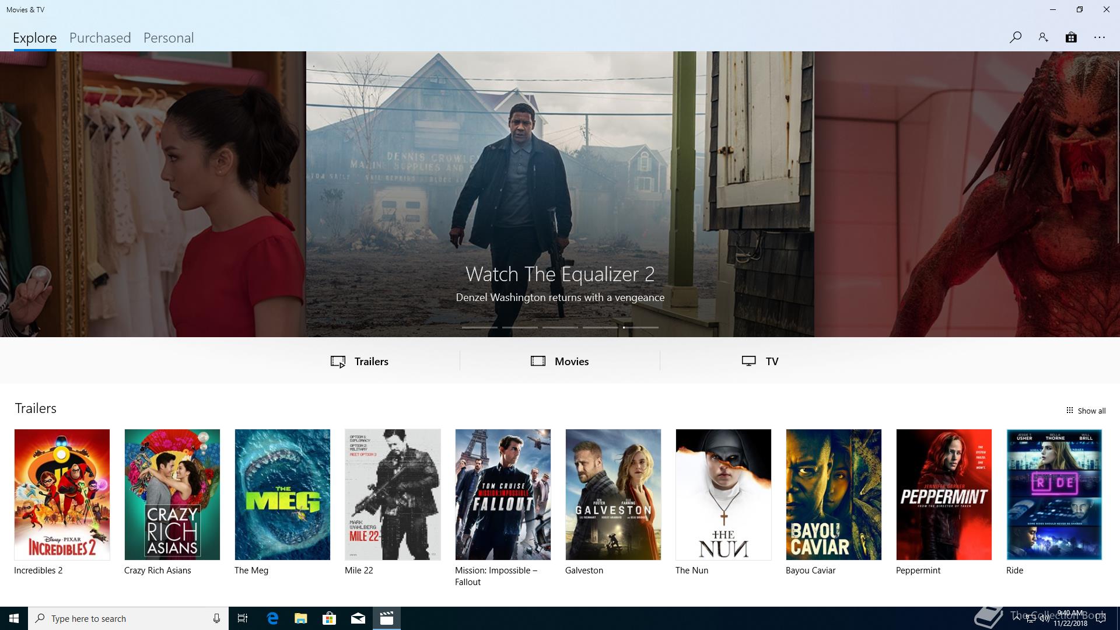This screenshot has height=630, width=1120.
Task: Click Show all for Trailers
Action: pyautogui.click(x=1086, y=411)
